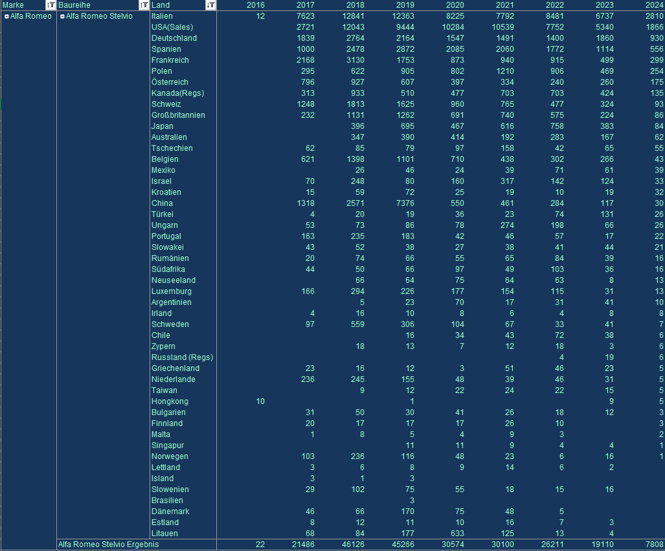Select the Deutschland row label
Viewport: 665px width, 551px height.
point(174,38)
